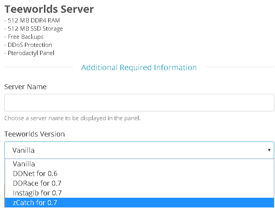Click the Teeworlds Server title
Image resolution: width=275 pixels, height=209 pixels.
[49, 9]
